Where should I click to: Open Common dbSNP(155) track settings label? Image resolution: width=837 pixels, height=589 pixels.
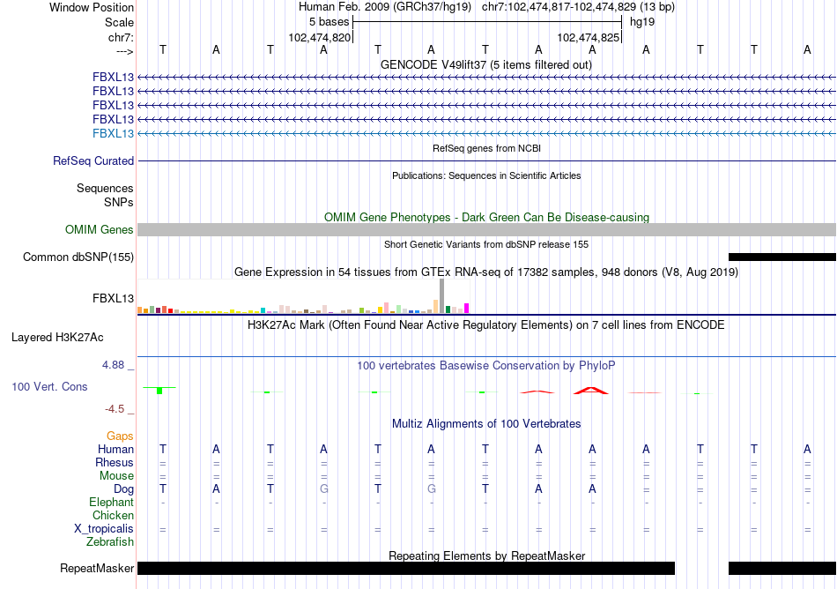78,257
